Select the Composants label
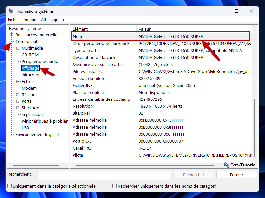The image size is (265, 198). point(27,42)
